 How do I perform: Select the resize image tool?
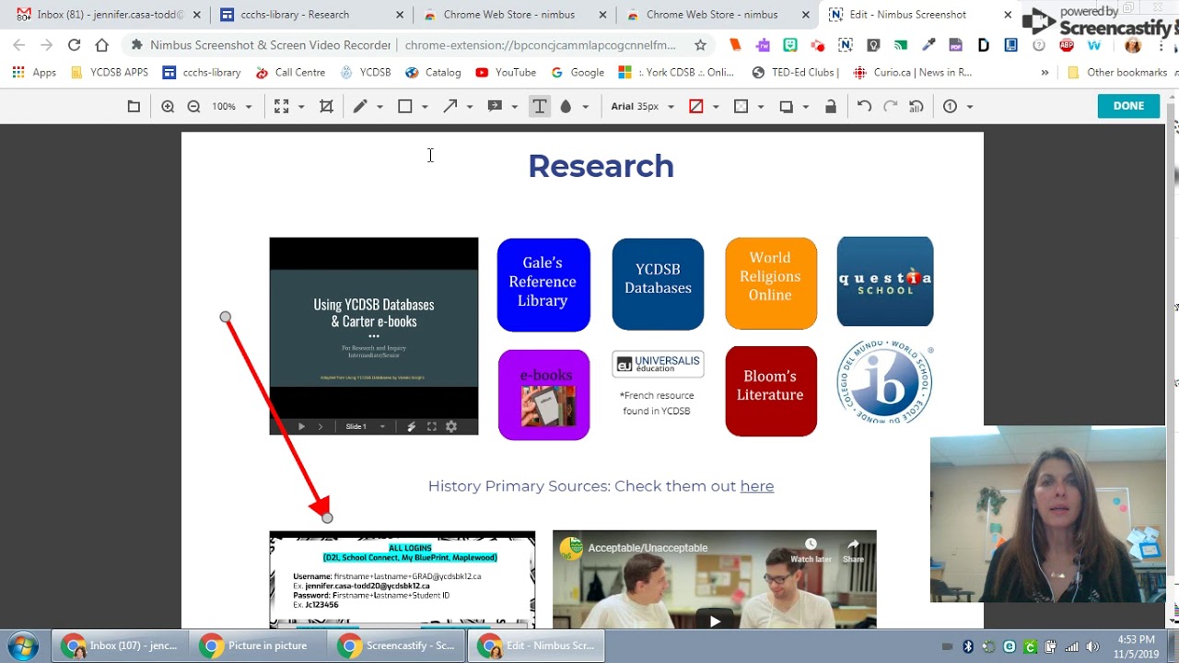282,107
